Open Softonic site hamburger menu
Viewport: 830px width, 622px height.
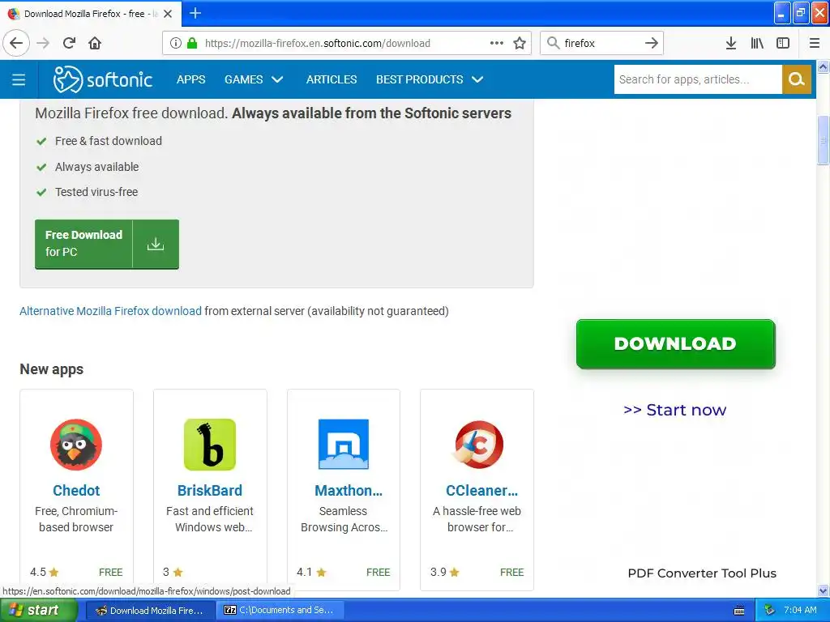[19, 80]
